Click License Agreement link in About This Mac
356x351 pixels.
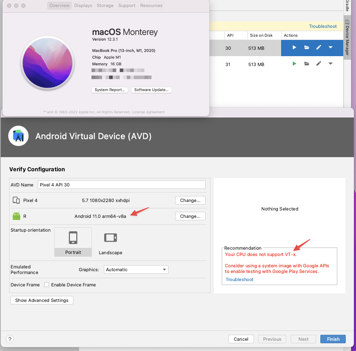pos(148,112)
